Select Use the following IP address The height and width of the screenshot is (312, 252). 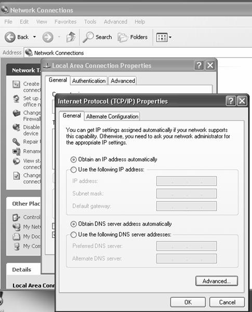tap(73, 170)
